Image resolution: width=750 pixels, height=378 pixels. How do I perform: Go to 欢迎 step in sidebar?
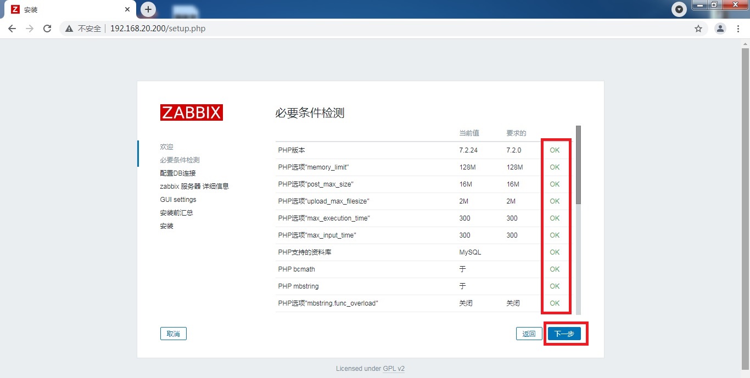click(166, 147)
